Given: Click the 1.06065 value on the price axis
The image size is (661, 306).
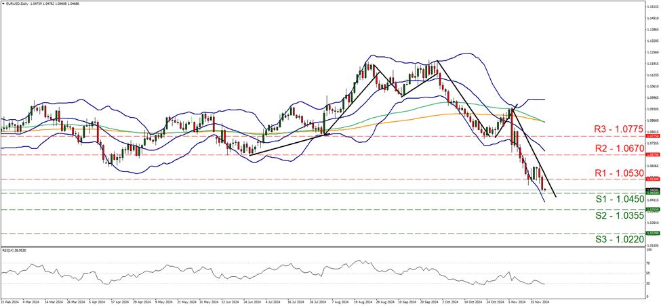Looking at the screenshot, I should [652, 167].
